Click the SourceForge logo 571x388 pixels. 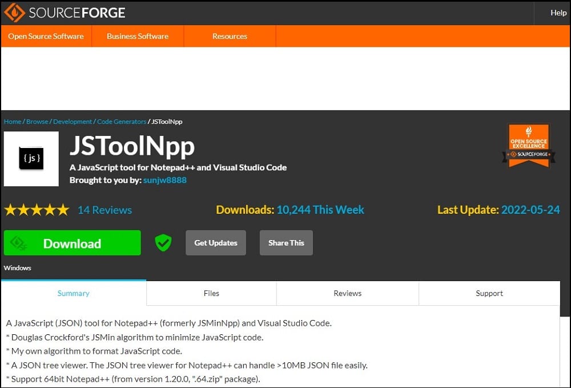[65, 13]
